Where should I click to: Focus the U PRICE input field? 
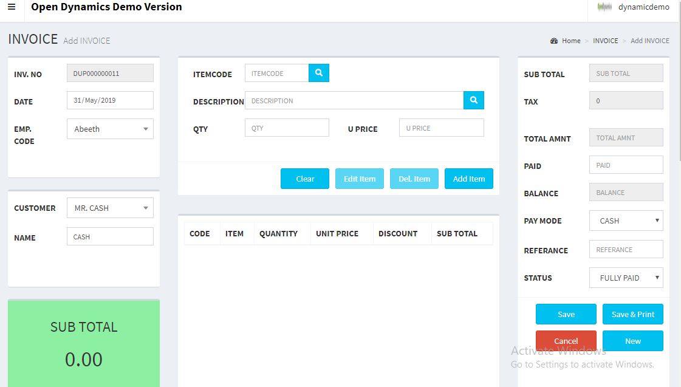click(441, 128)
